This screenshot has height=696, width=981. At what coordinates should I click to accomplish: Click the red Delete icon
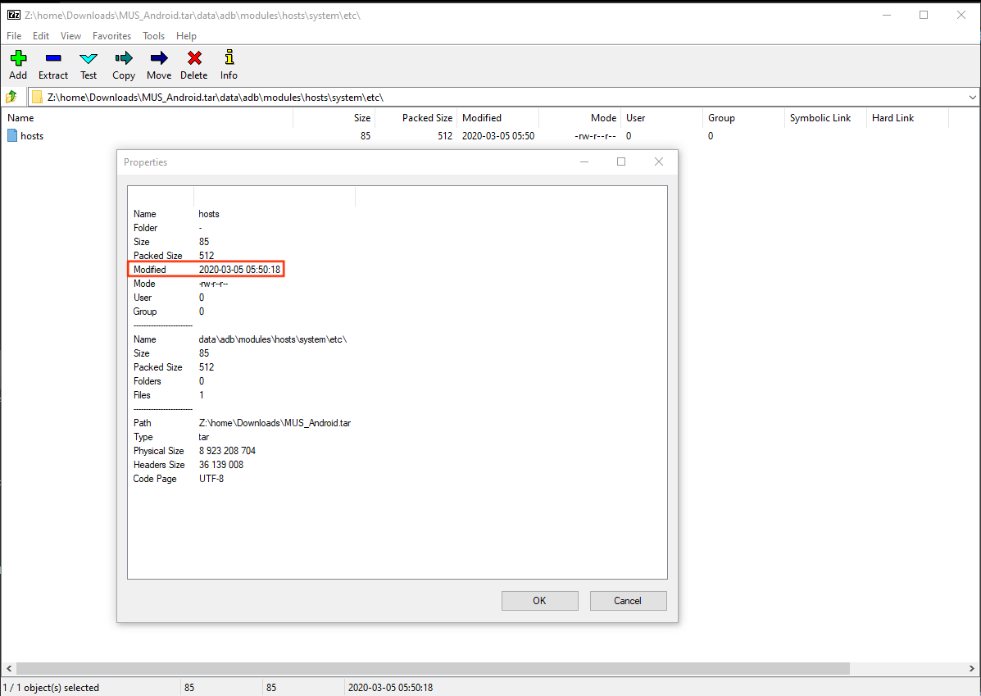(193, 58)
